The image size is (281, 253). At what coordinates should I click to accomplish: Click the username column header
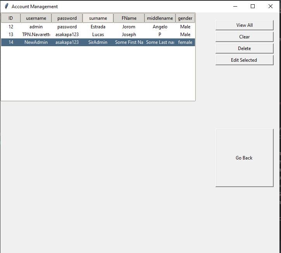click(x=36, y=18)
